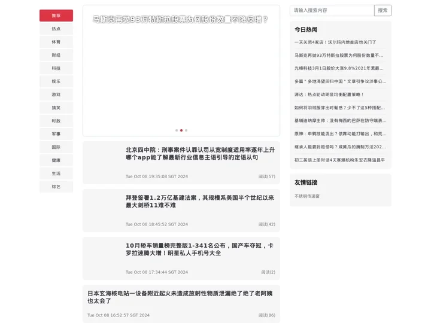Image resolution: width=431 pixels, height=323 pixels.
Task: Click read count 阅读(42)
Action: (x=266, y=224)
